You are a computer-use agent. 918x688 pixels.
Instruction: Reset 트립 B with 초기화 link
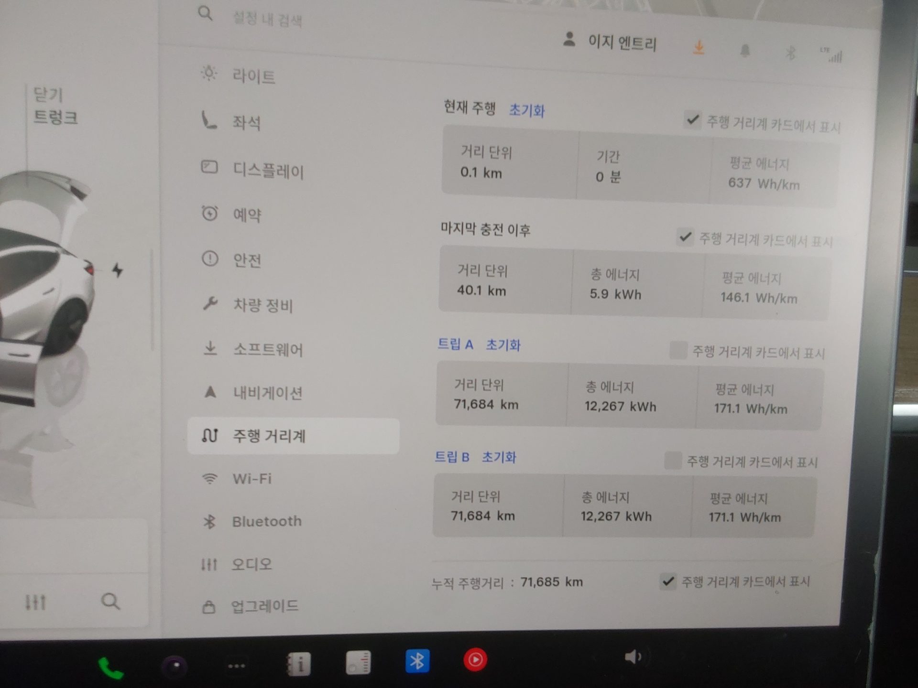[499, 457]
